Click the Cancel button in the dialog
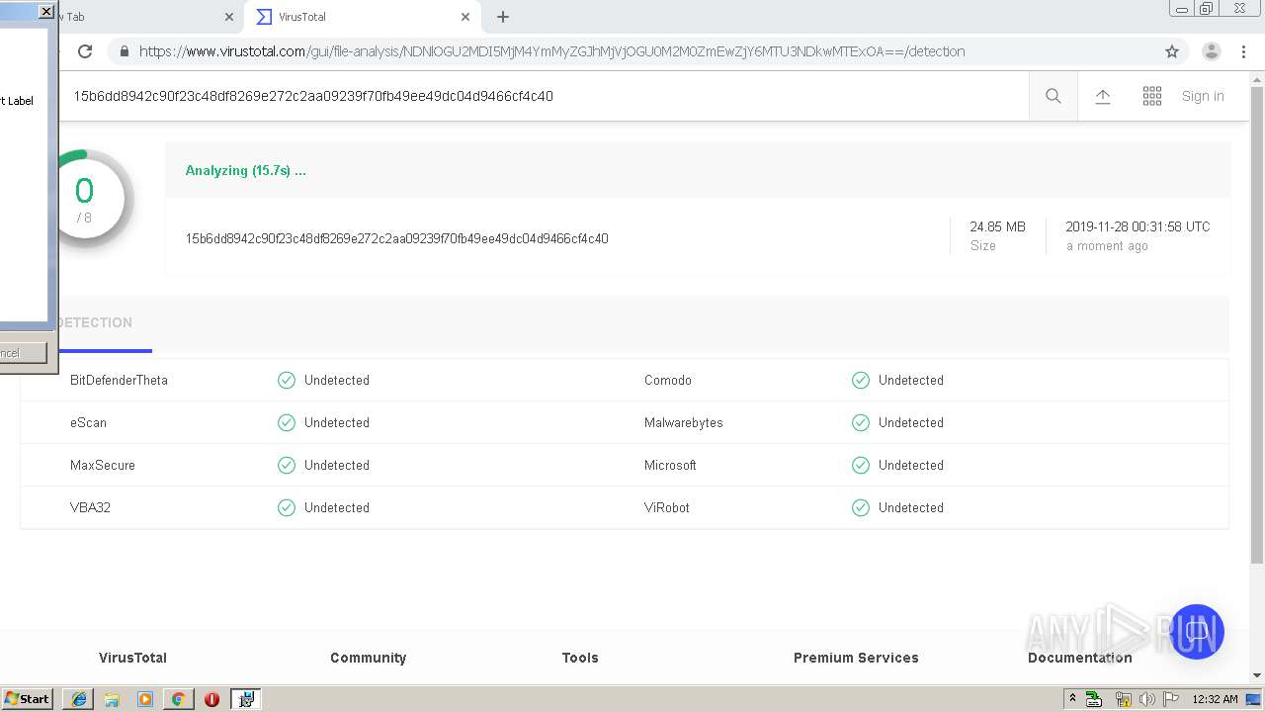The width and height of the screenshot is (1265, 712). 23,353
